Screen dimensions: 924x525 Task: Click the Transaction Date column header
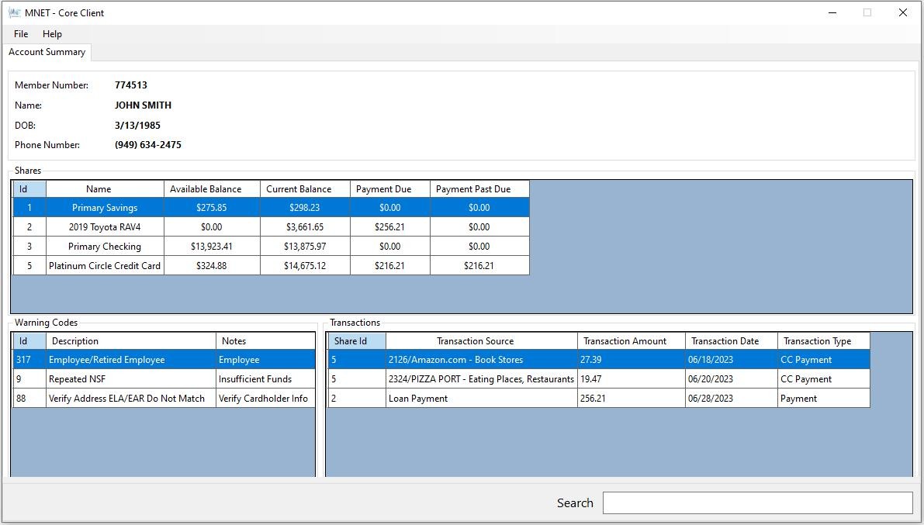732,340
